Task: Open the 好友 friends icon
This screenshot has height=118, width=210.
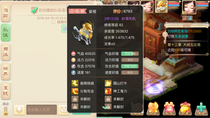Action: (x=153, y=108)
